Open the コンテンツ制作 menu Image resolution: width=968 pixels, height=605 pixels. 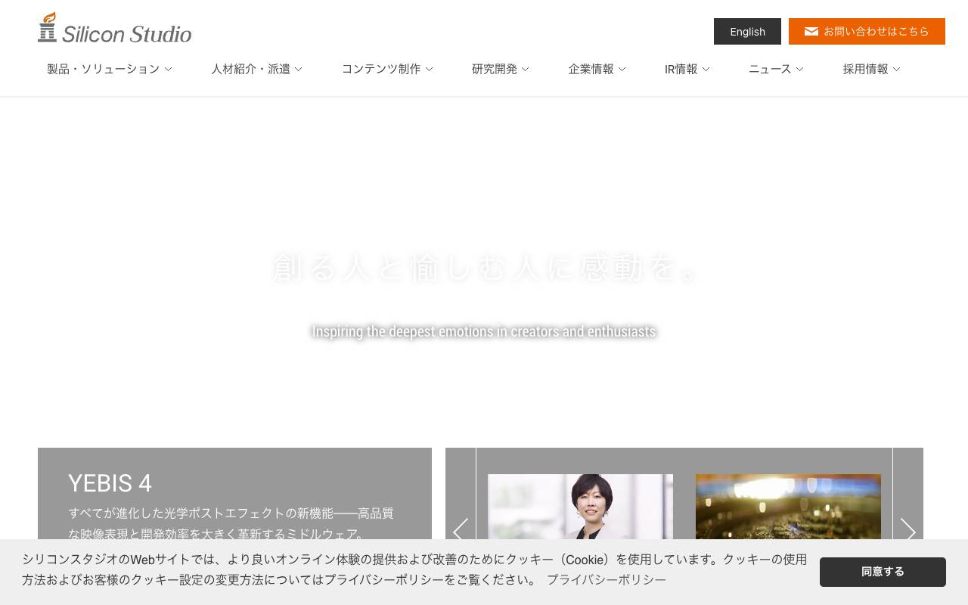pyautogui.click(x=381, y=69)
